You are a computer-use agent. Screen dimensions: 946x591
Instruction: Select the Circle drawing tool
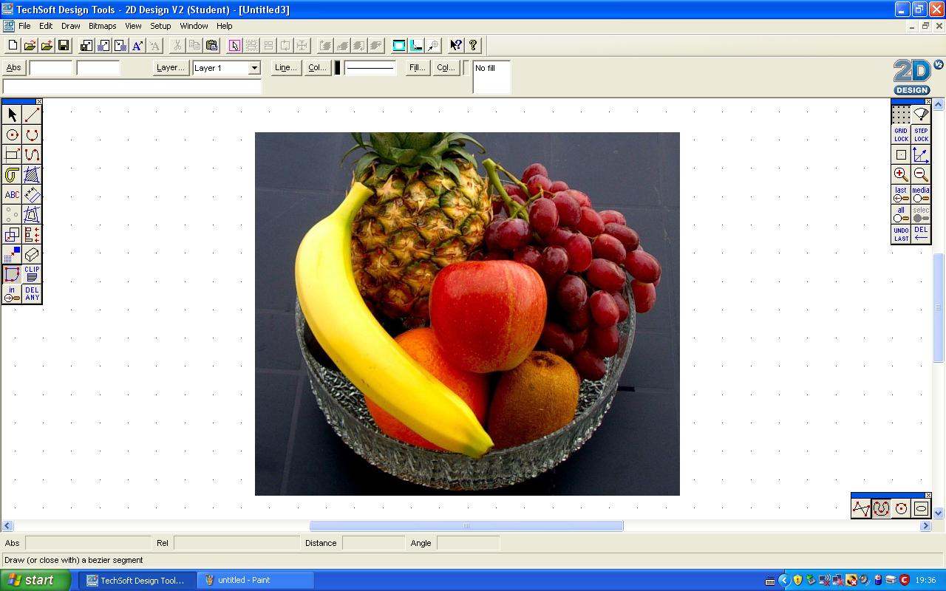click(12, 134)
